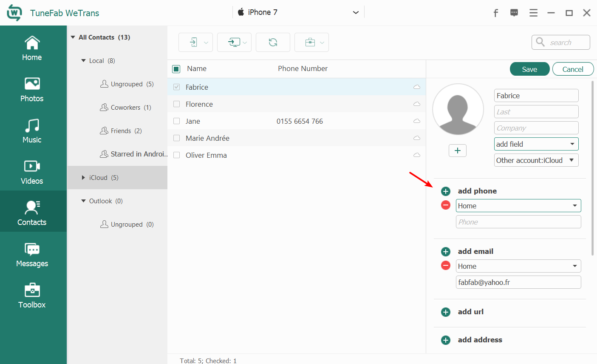The height and width of the screenshot is (364, 597).
Task: Click the cloud icon on Oliver Emma's row
Action: 417,155
